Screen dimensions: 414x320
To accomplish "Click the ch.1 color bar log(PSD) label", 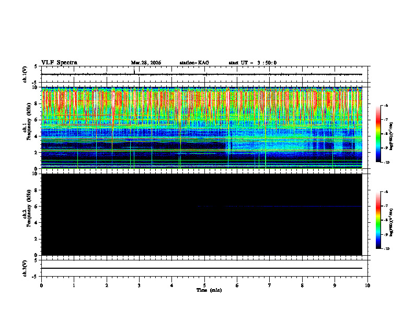I will pyautogui.click(x=392, y=136).
